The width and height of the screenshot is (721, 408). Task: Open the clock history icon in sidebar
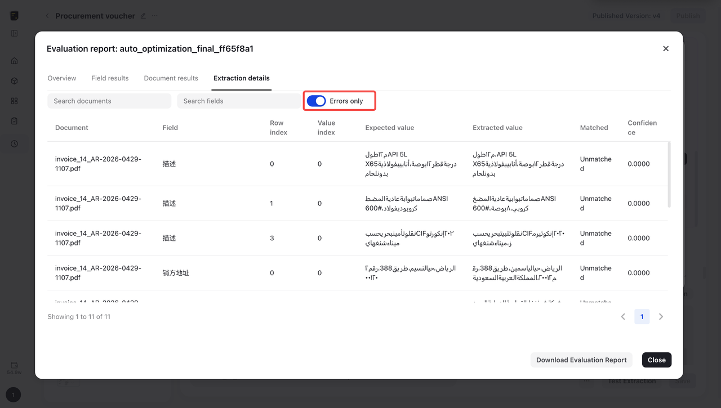[15, 144]
